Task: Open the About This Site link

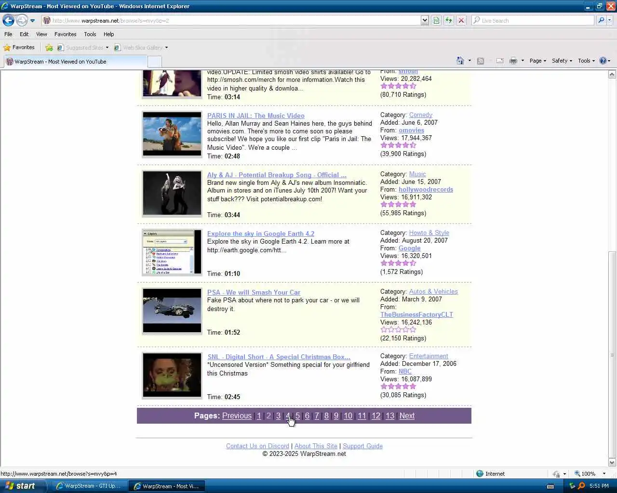Action: pyautogui.click(x=316, y=446)
